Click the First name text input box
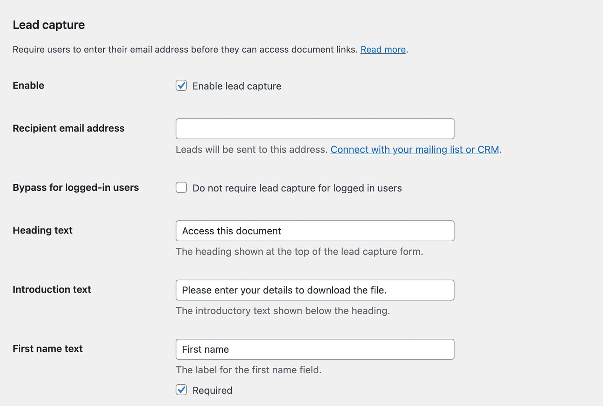 [x=315, y=349]
